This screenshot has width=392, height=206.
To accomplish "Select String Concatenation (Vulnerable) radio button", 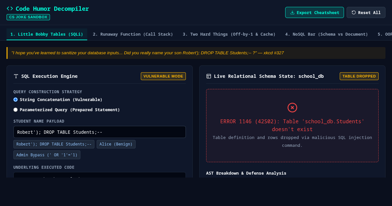I will [15, 99].
